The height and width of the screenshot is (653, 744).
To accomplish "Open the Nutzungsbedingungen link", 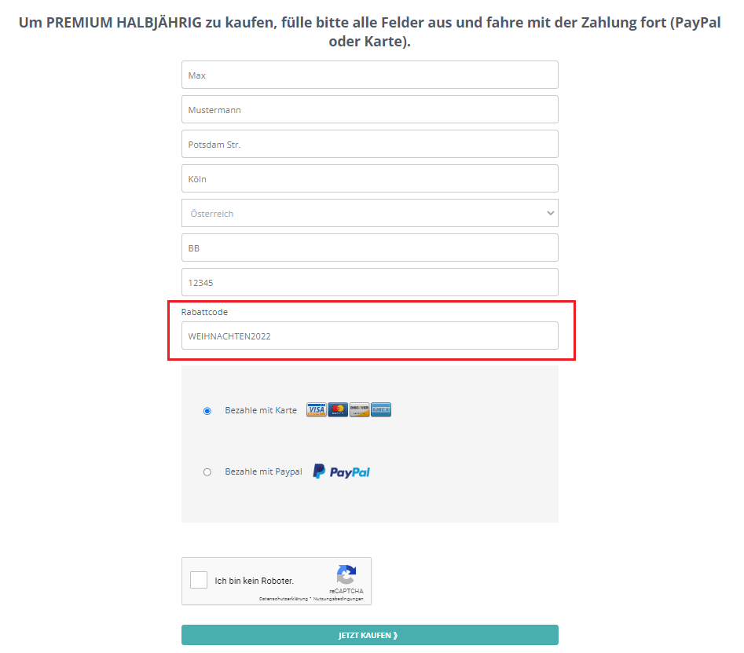I will [x=339, y=599].
